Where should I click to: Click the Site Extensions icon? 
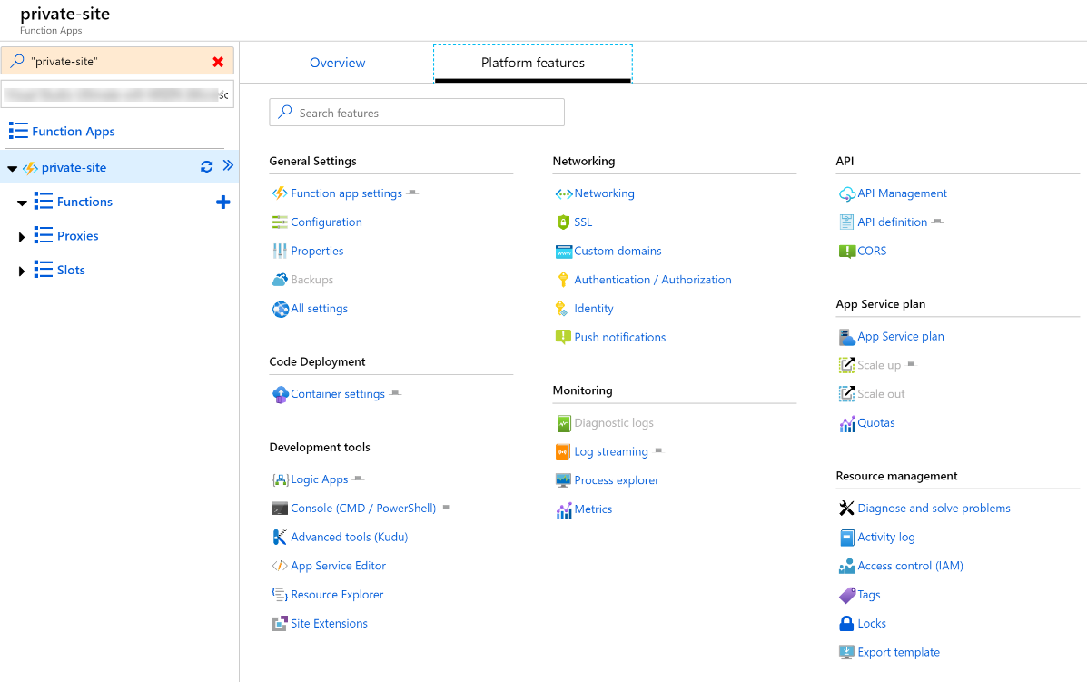pos(280,624)
